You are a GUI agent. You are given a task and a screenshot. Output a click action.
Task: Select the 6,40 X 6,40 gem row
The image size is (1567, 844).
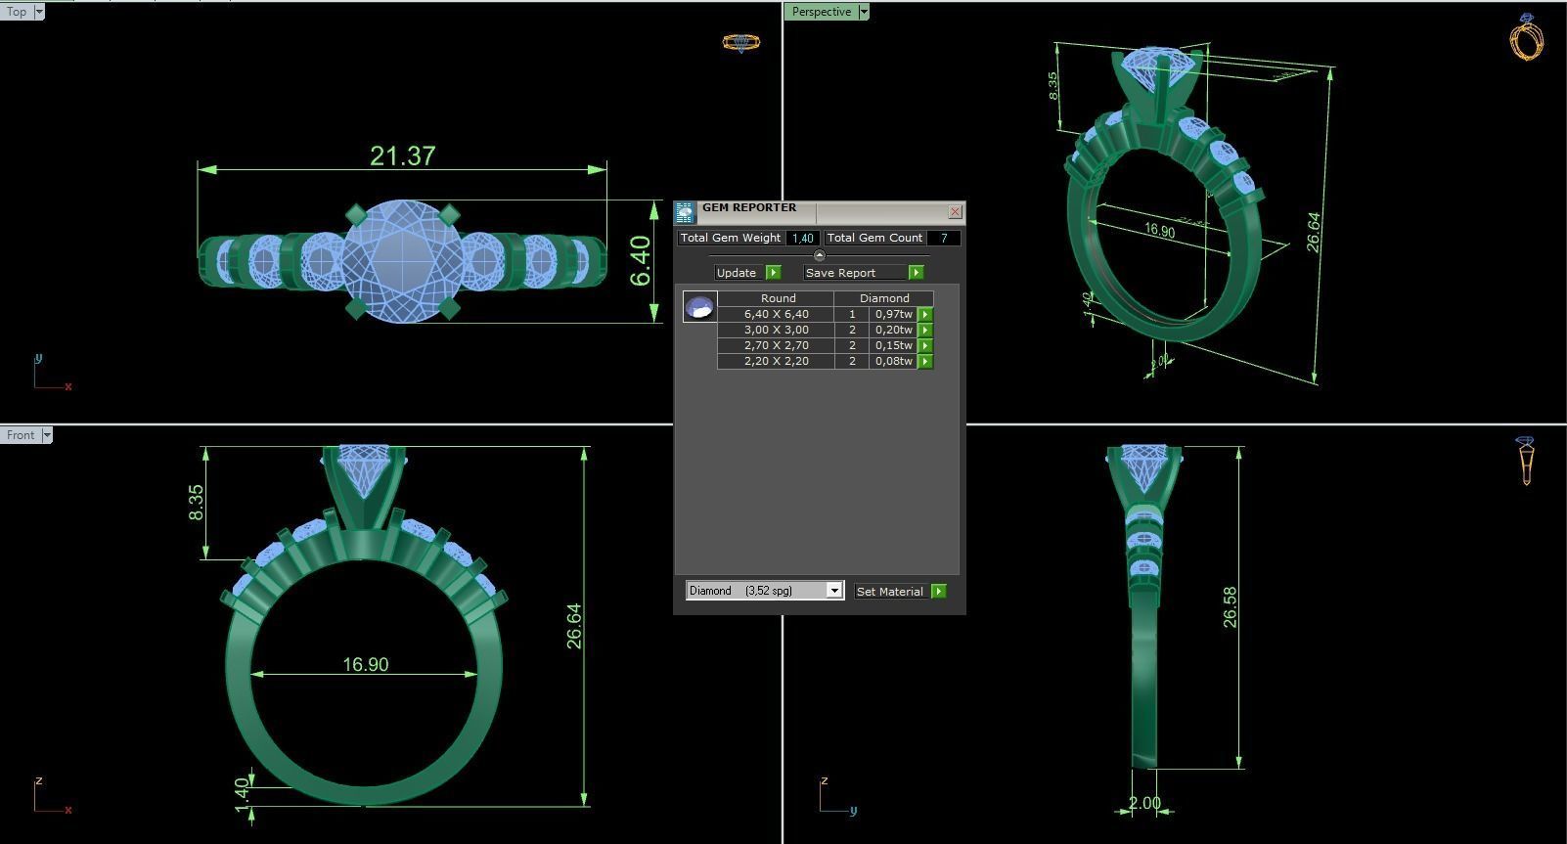[825, 315]
